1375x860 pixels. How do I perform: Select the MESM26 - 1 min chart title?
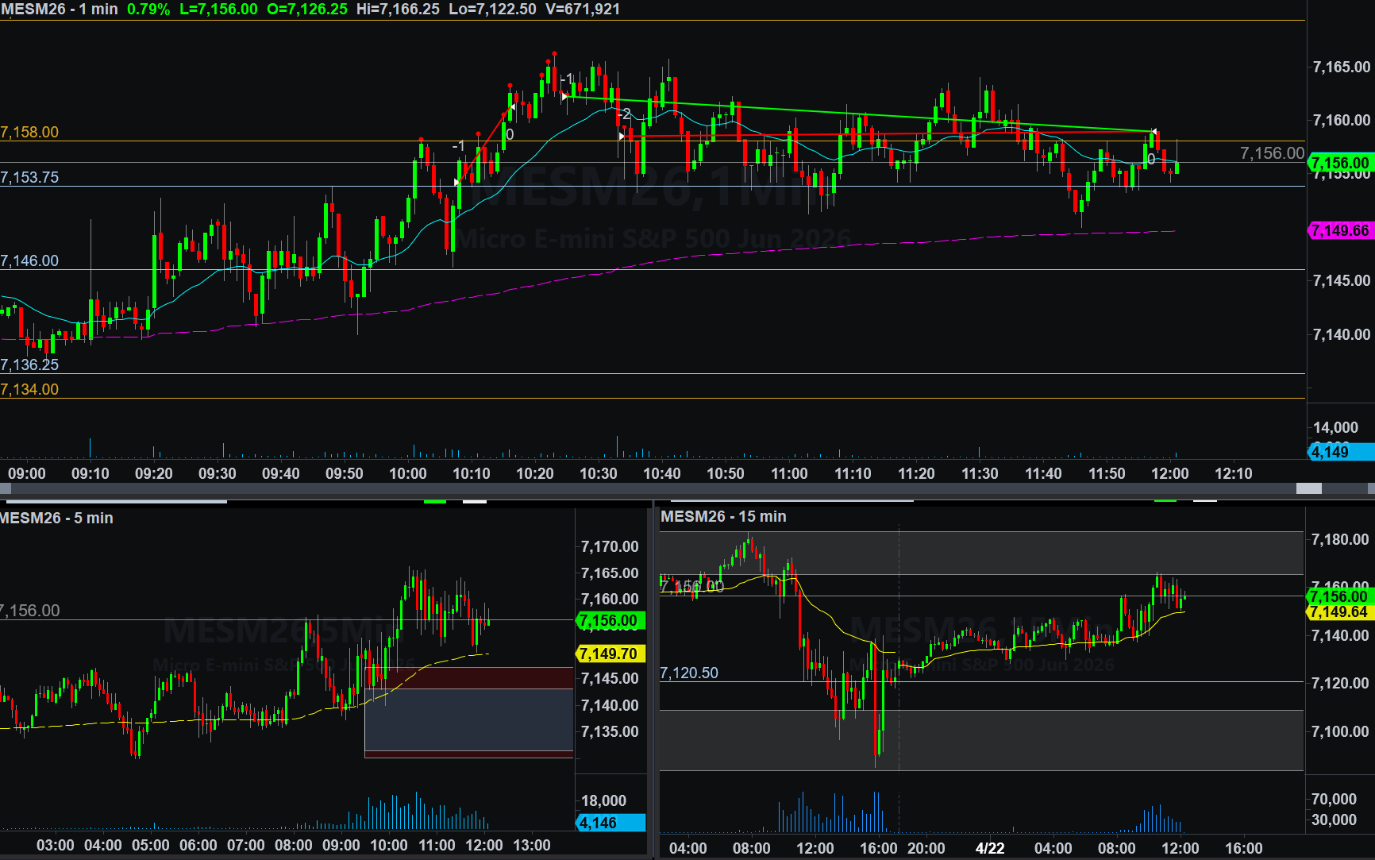tap(60, 10)
